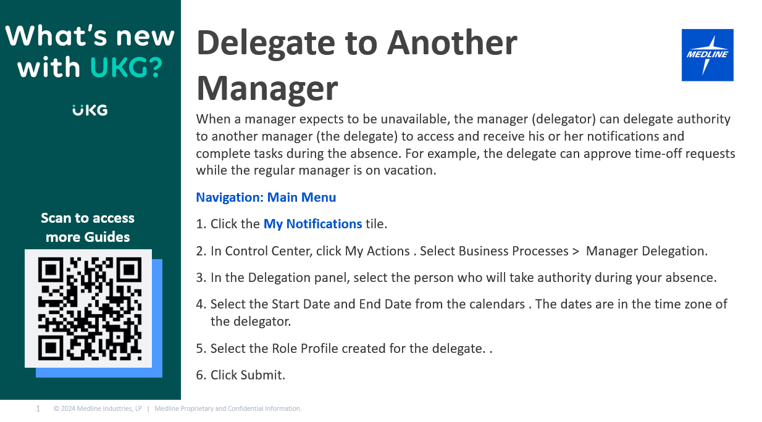Image resolution: width=762 pixels, height=422 pixels.
Task: Click the "Scan to access more Guides" caption
Action: coord(88,227)
